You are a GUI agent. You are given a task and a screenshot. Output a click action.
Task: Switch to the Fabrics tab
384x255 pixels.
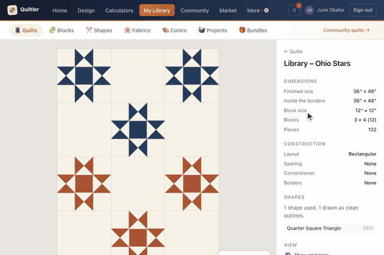click(x=137, y=30)
